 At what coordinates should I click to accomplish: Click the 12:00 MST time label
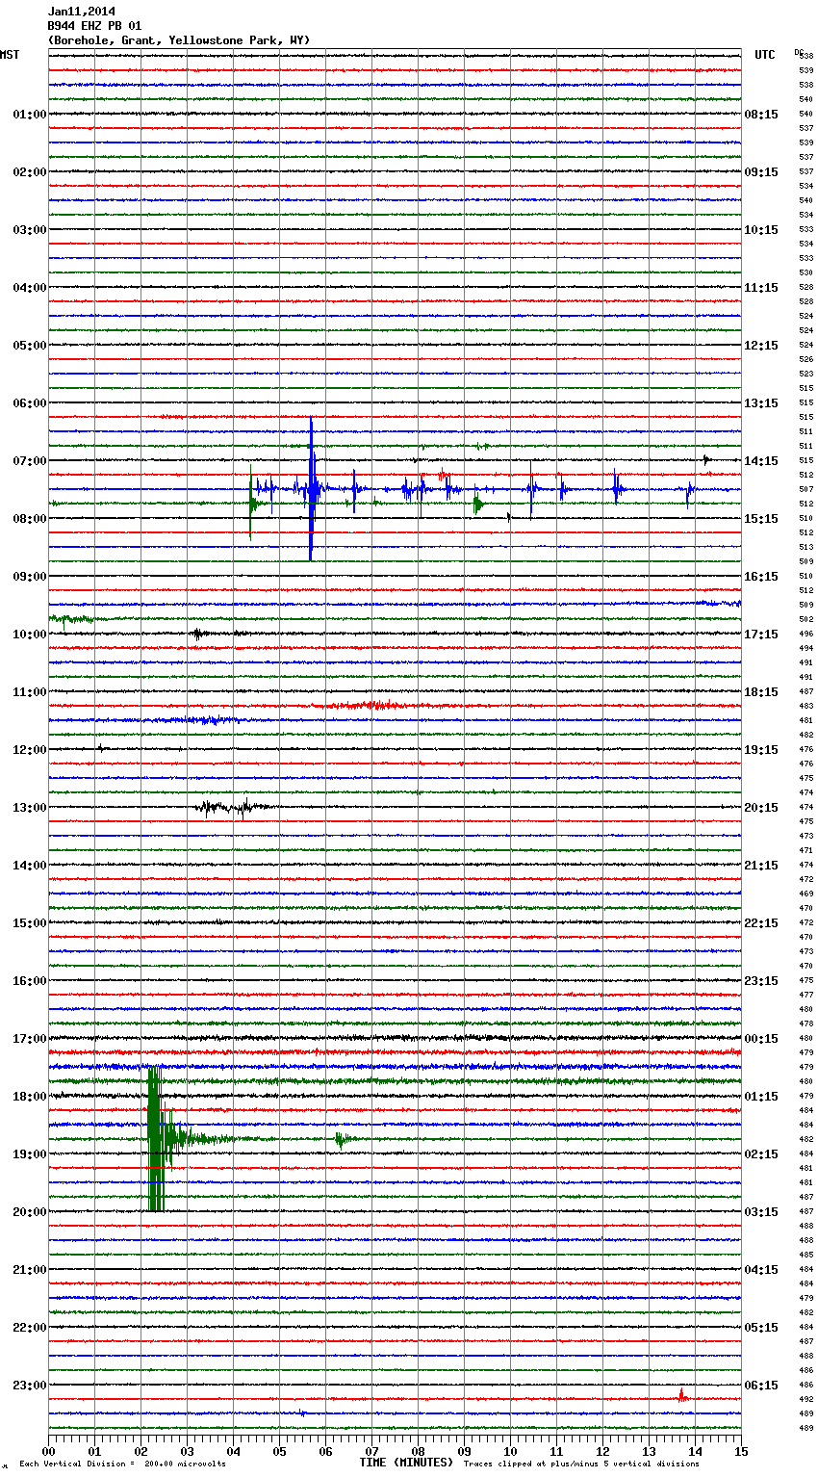coord(29,750)
